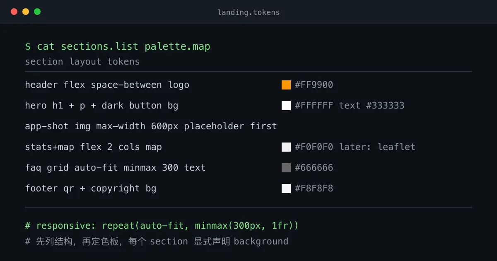Click the green maximize window button
The width and height of the screenshot is (497, 261).
pyautogui.click(x=37, y=12)
